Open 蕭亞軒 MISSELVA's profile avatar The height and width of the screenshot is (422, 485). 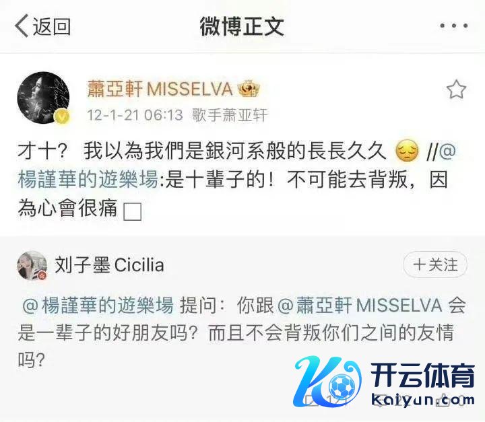click(x=43, y=98)
